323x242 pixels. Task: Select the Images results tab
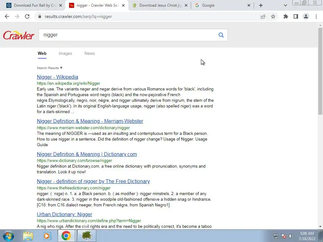coord(65,54)
